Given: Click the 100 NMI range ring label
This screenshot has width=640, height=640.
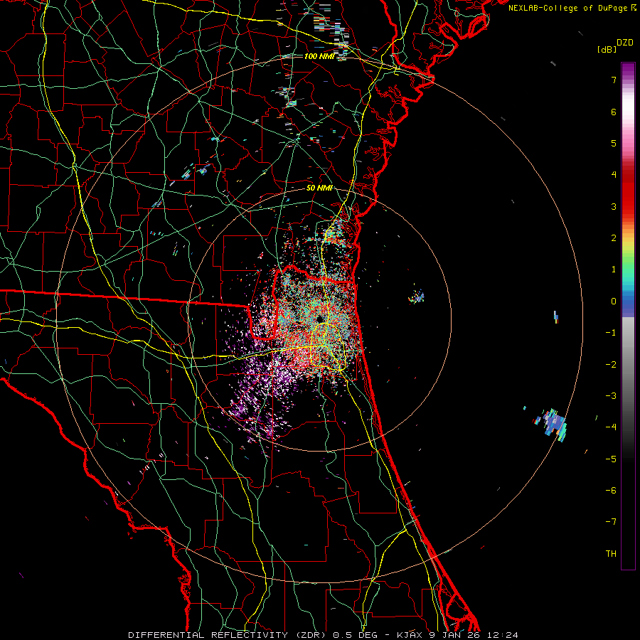Looking at the screenshot, I should 319,56.
